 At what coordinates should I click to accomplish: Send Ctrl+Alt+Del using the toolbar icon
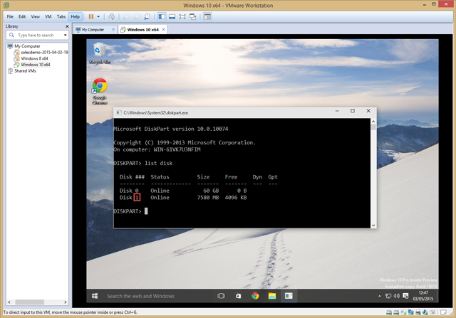(x=111, y=16)
